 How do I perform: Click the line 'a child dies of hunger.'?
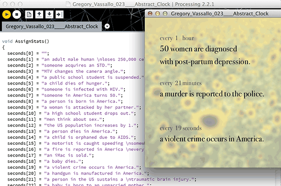coord(58,83)
